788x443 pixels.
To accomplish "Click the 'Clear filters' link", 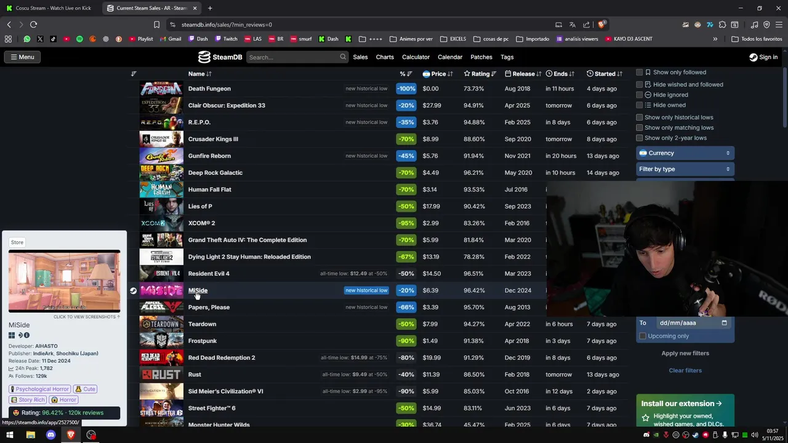I will 685,370.
